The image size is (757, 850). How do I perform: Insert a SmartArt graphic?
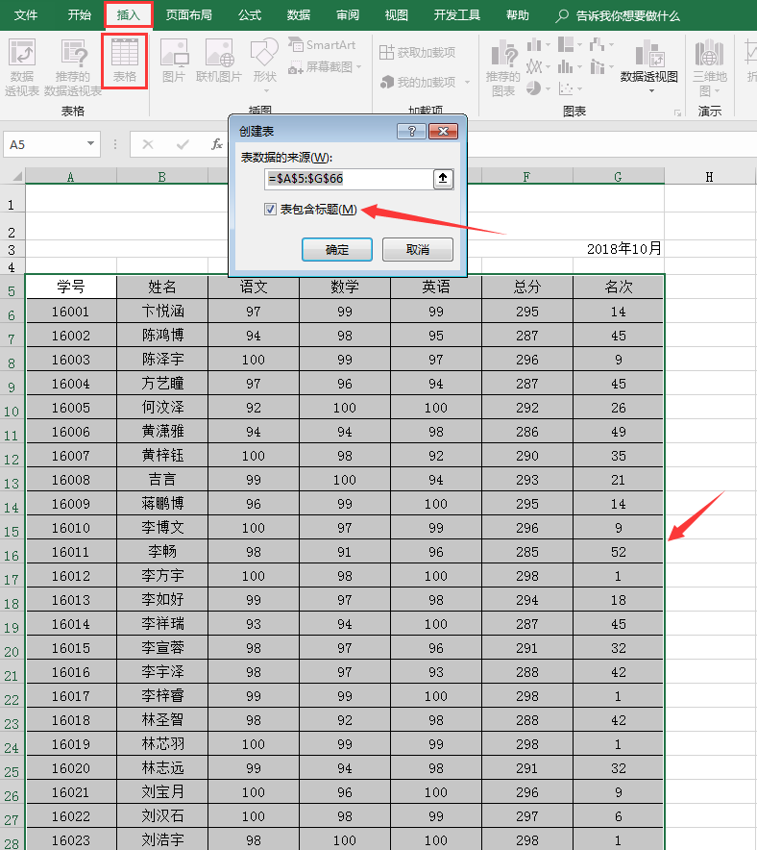[x=322, y=45]
